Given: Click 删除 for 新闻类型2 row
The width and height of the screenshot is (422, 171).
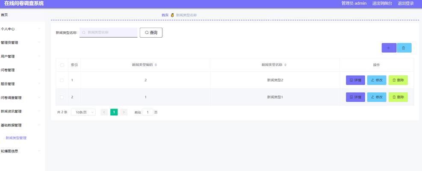Looking at the screenshot, I should [x=398, y=80].
